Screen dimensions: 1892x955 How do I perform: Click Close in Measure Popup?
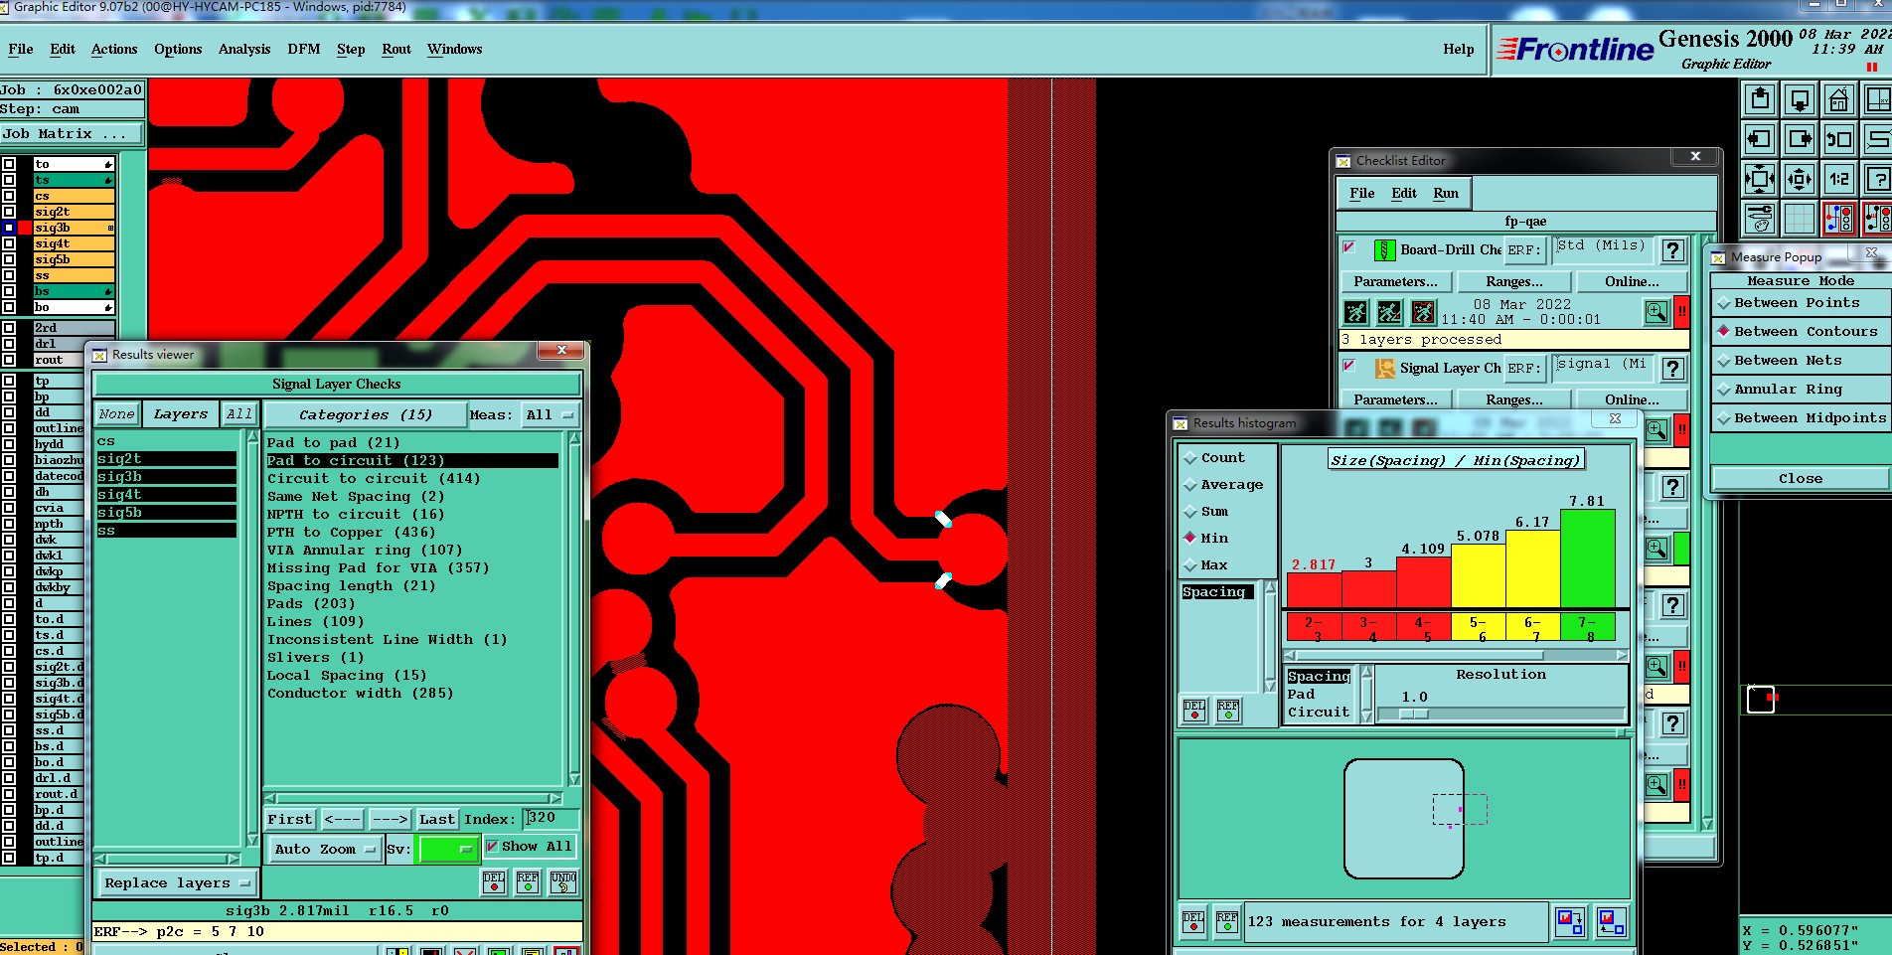(1800, 479)
